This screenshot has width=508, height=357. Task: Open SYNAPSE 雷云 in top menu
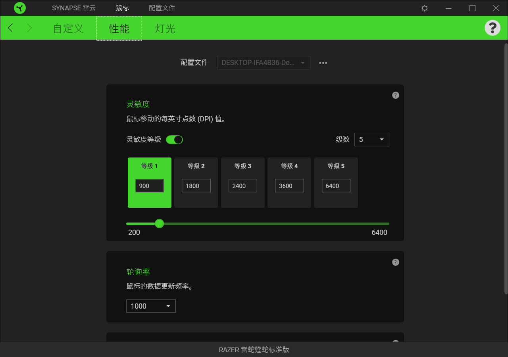tap(74, 8)
